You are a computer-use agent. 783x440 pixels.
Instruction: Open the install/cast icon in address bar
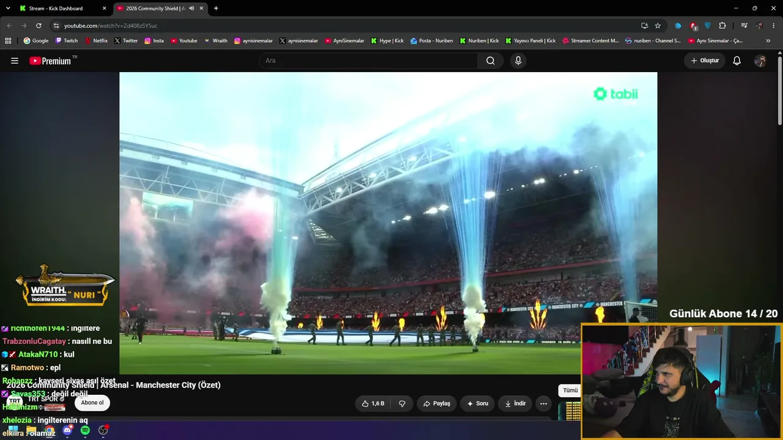pos(644,26)
